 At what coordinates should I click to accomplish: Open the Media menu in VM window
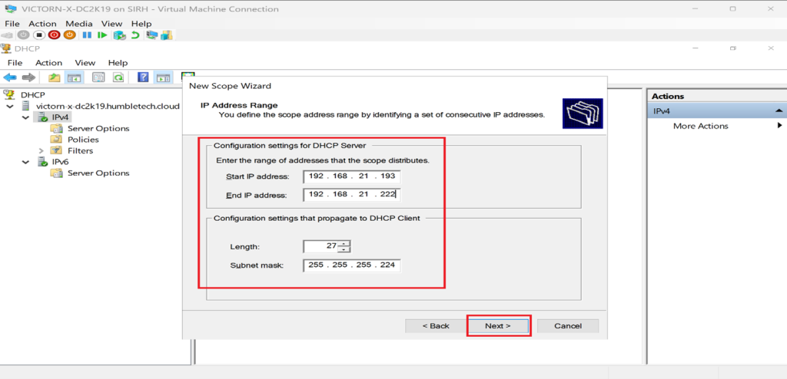(x=78, y=24)
